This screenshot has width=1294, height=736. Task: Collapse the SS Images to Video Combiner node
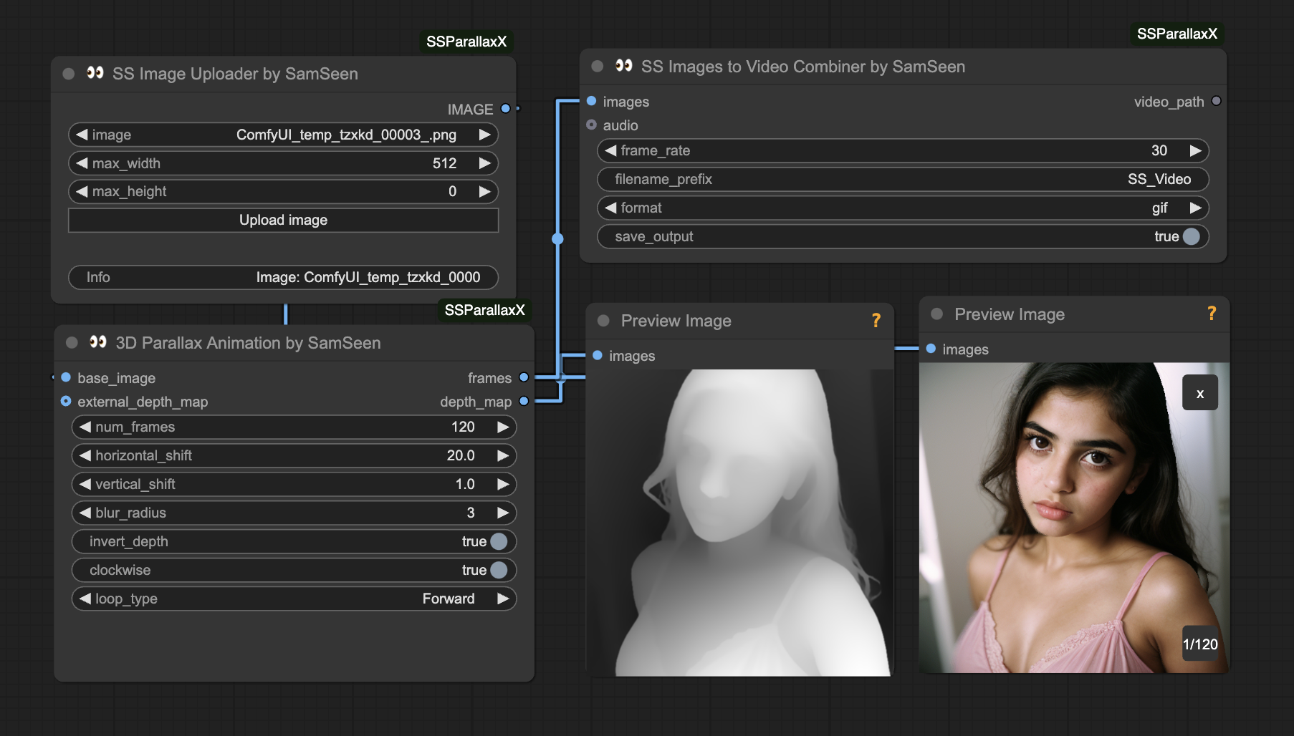tap(597, 67)
